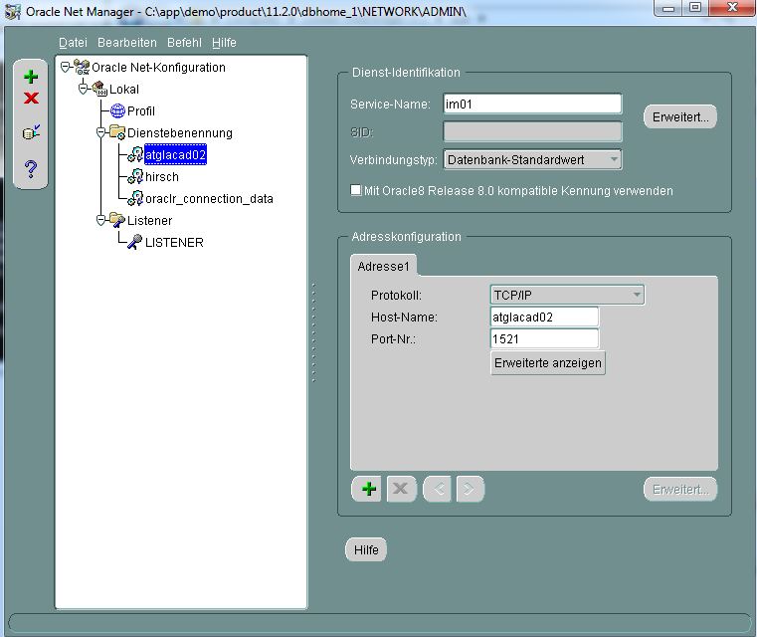Click the Oracle Net-Konfiguration network icon
This screenshot has height=637, width=757.
pyautogui.click(x=82, y=67)
